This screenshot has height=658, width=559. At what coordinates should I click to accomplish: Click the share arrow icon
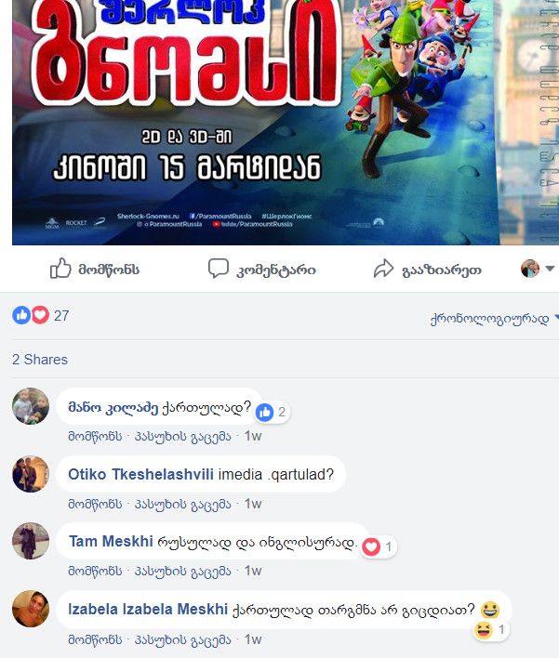tap(383, 269)
